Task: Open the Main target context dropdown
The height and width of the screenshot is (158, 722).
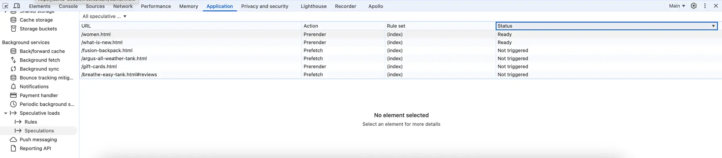Action: pyautogui.click(x=677, y=6)
